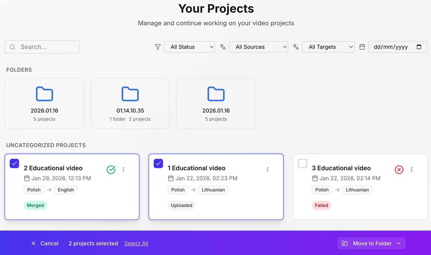431x255 pixels.
Task: Open the three-dot menu for 1 Educational video
Action: pyautogui.click(x=267, y=170)
